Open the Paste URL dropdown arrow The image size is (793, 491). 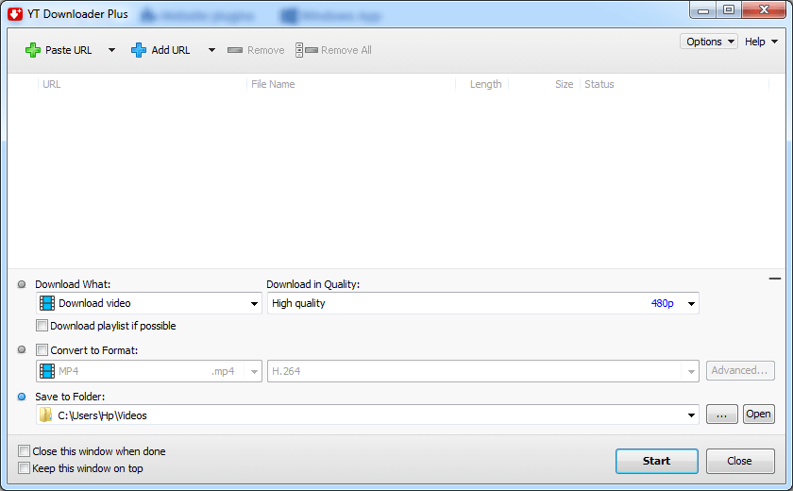click(x=111, y=50)
